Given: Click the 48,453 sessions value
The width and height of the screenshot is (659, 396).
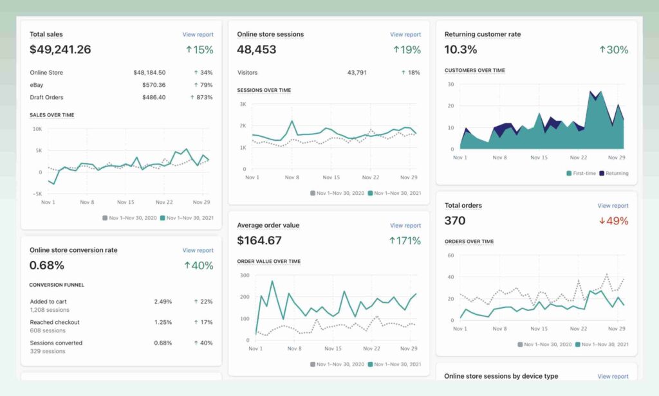Looking at the screenshot, I should coord(256,50).
